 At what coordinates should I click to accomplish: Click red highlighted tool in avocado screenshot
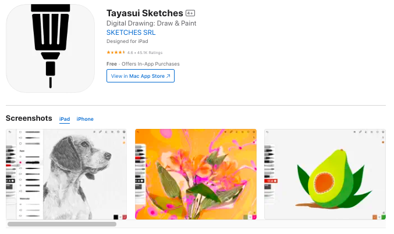tap(271, 181)
